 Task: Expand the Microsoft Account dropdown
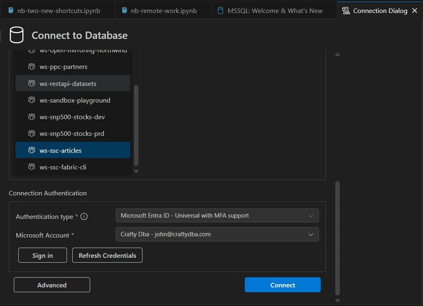tap(217, 234)
